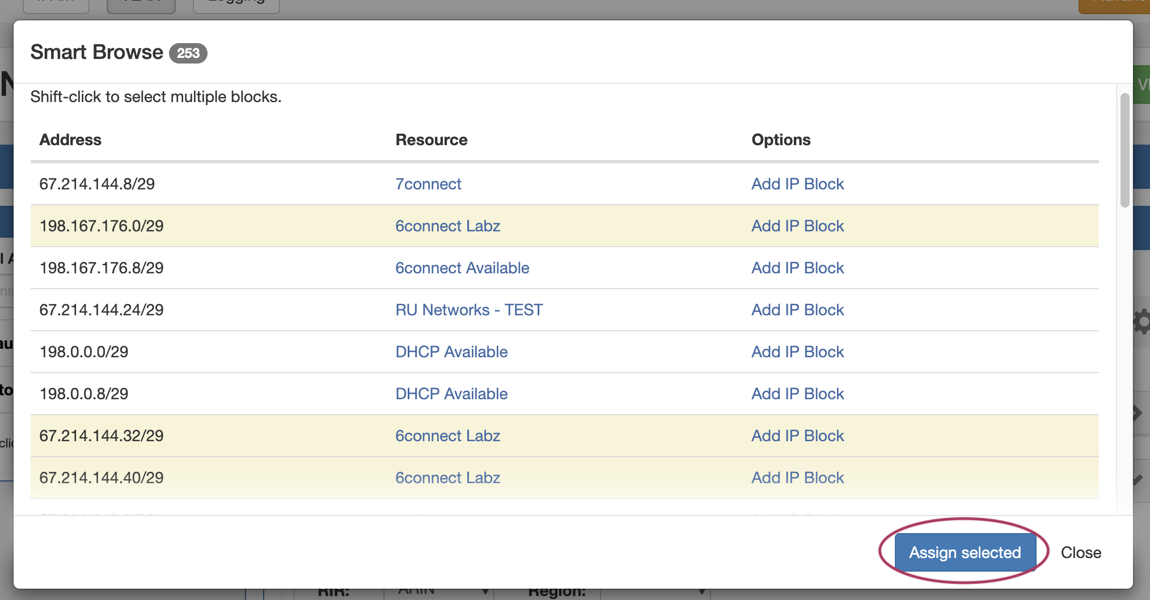Select the 67.214.144.24/29 address block
Viewport: 1150px width, 600px height.
click(102, 310)
